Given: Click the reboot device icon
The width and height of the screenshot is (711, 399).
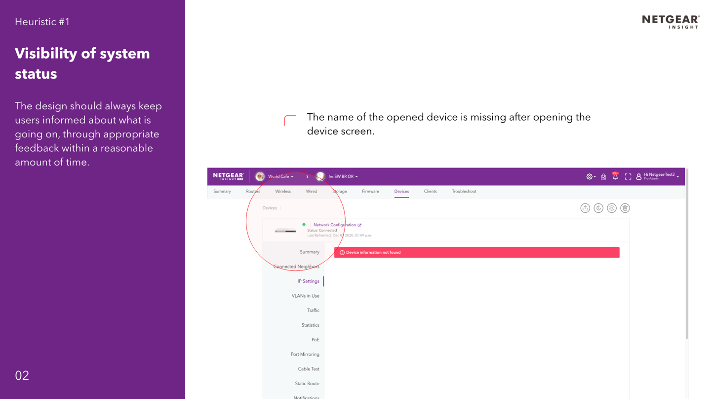Looking at the screenshot, I should point(598,208).
